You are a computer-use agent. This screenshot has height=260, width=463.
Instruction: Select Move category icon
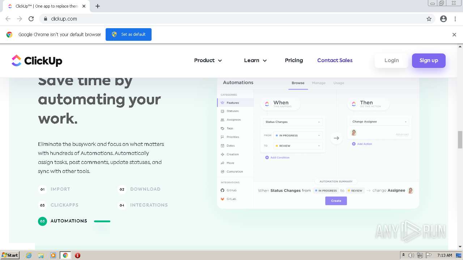coord(222,163)
